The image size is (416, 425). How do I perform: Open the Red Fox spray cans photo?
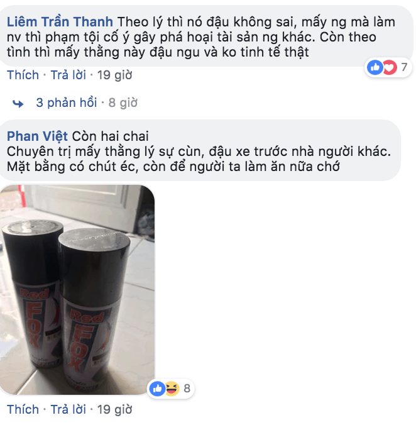pyautogui.click(x=77, y=289)
